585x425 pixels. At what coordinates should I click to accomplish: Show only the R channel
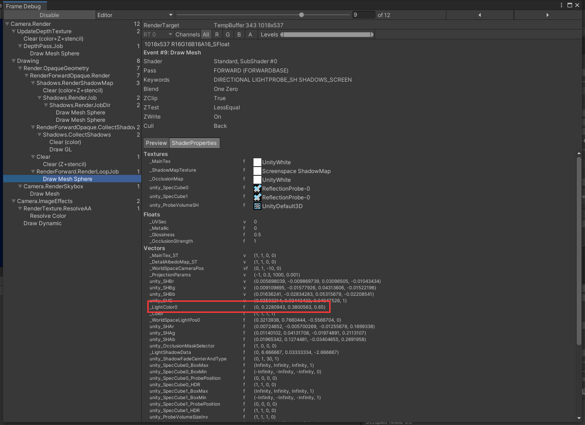217,35
